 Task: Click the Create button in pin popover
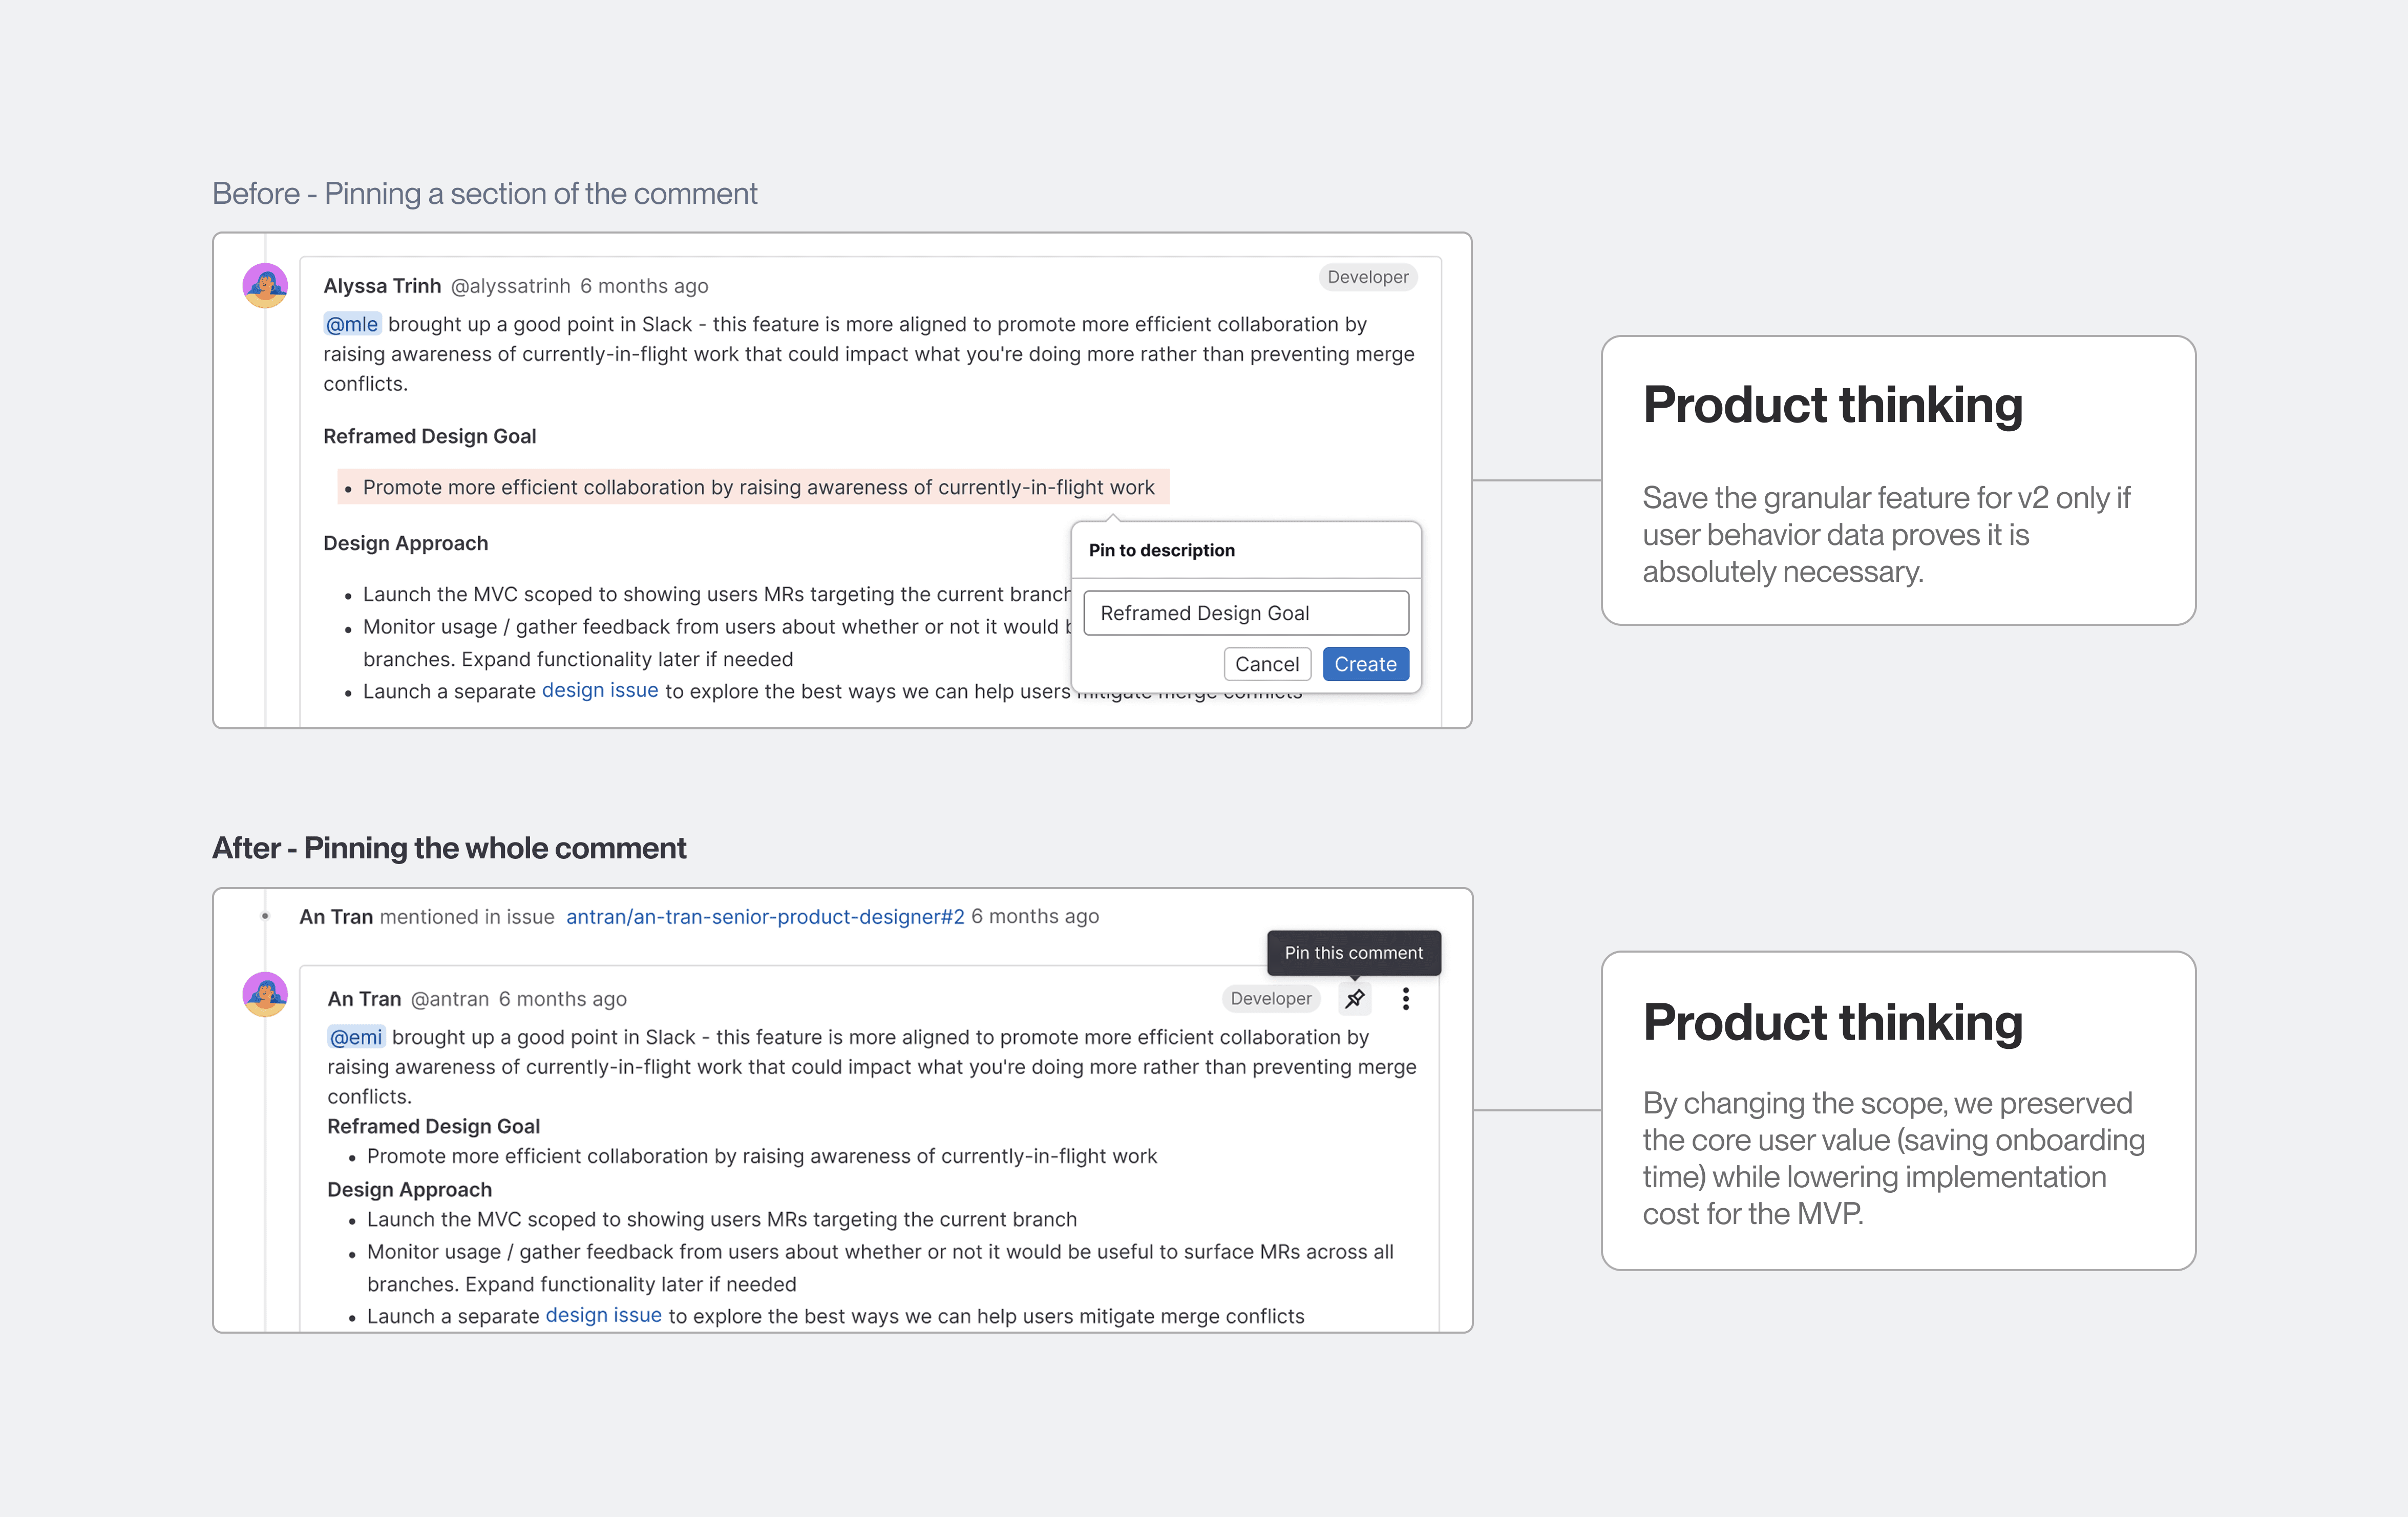(x=1365, y=664)
